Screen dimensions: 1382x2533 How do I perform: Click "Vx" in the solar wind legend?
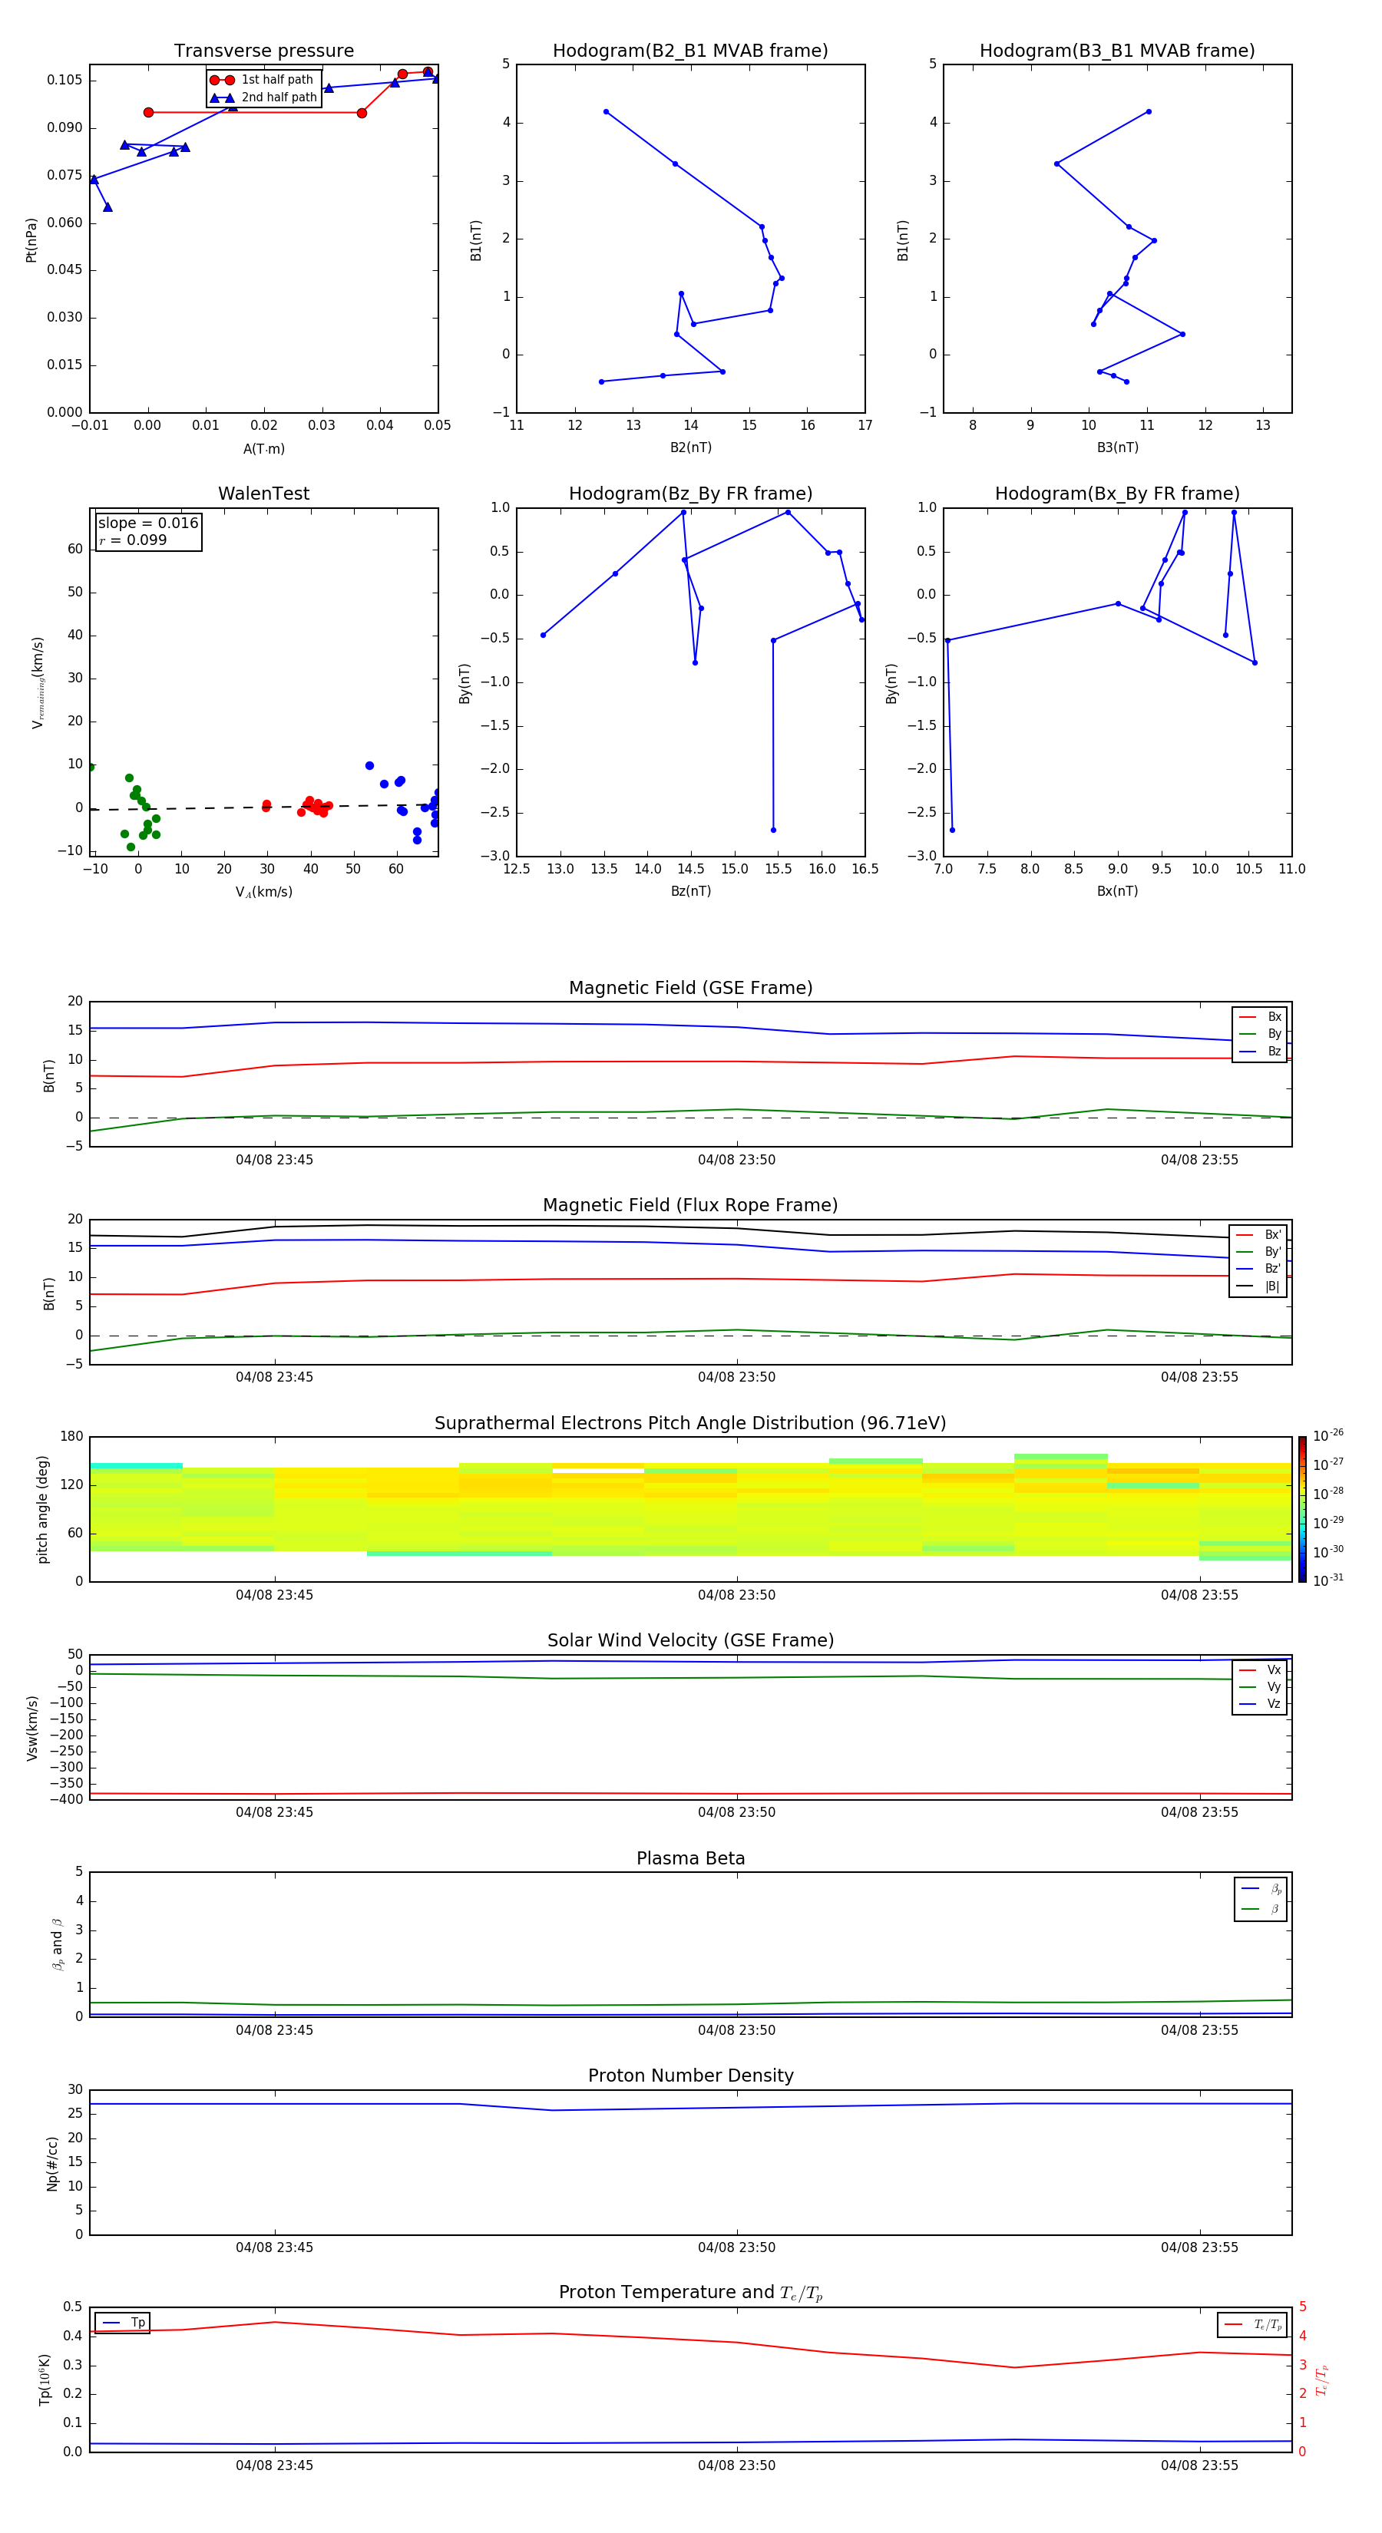pyautogui.click(x=1275, y=1671)
